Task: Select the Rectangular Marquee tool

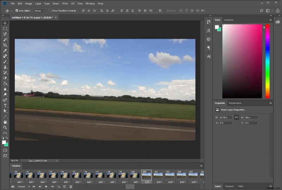Action: [5, 29]
